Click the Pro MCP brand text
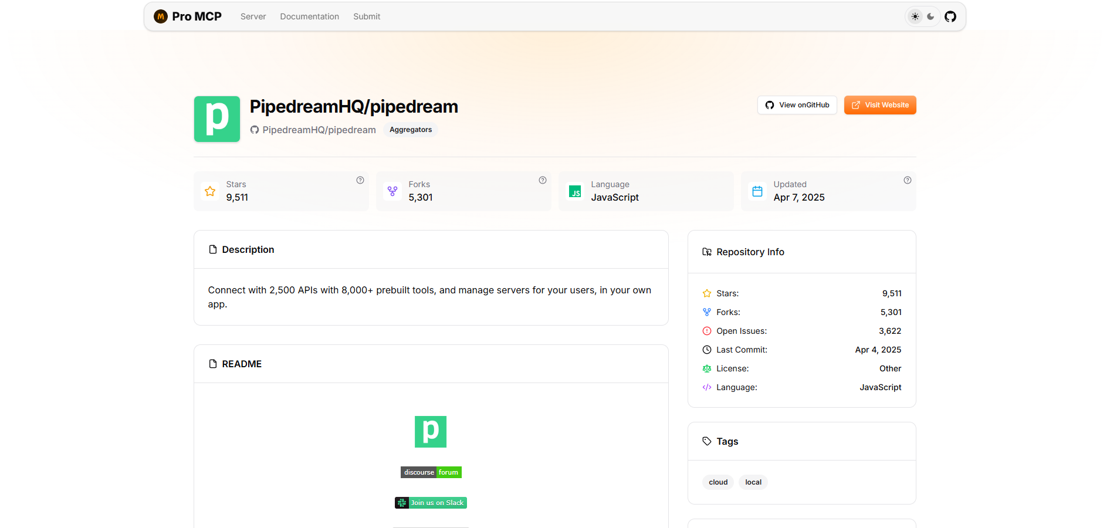 (197, 16)
